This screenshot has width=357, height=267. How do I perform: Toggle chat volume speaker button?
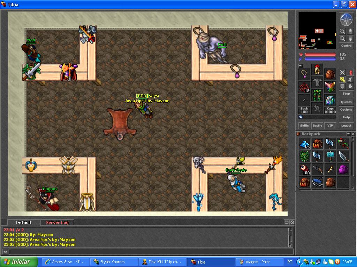pos(5,252)
